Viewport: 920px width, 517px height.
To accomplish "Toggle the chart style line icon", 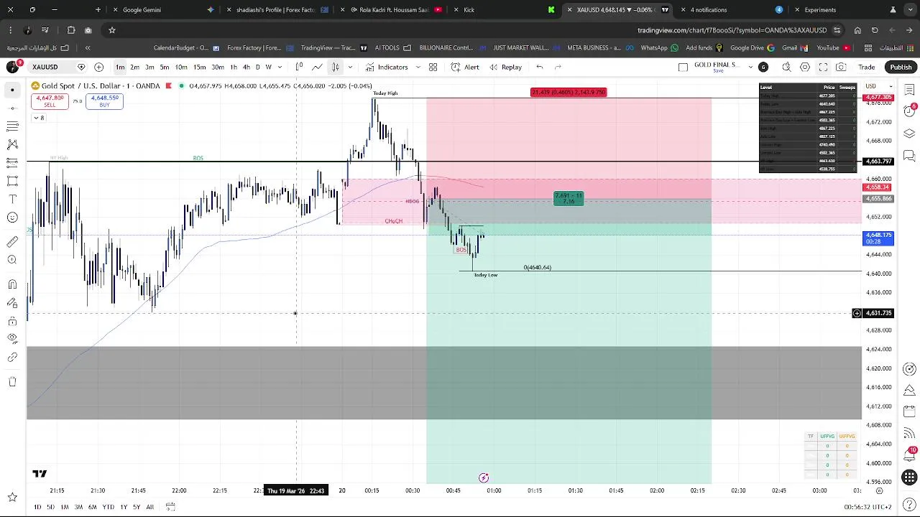I will 317,67.
